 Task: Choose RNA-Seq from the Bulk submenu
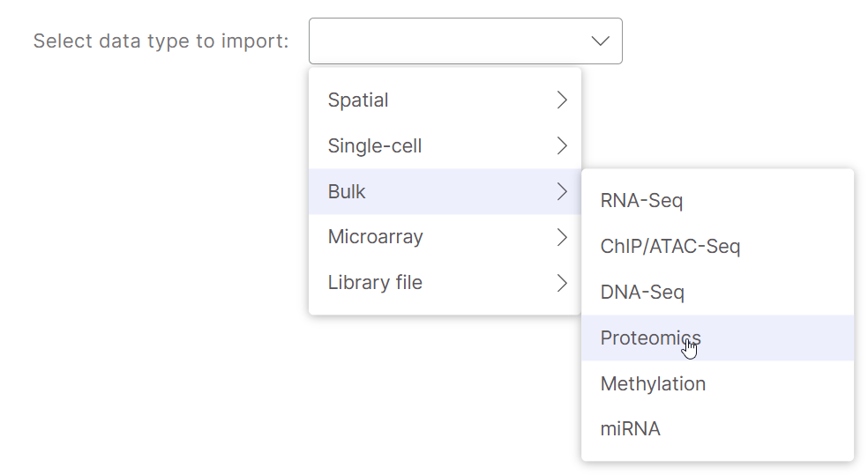(641, 201)
